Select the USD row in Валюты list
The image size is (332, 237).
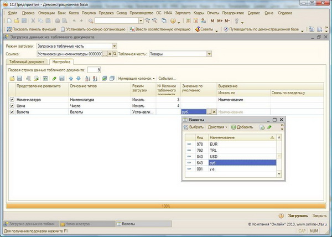point(231,157)
